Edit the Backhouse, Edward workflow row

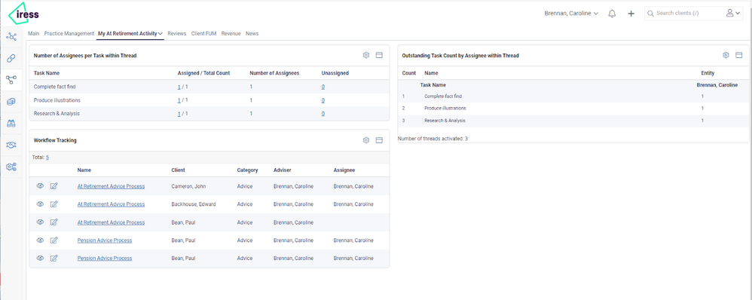pyautogui.click(x=54, y=204)
